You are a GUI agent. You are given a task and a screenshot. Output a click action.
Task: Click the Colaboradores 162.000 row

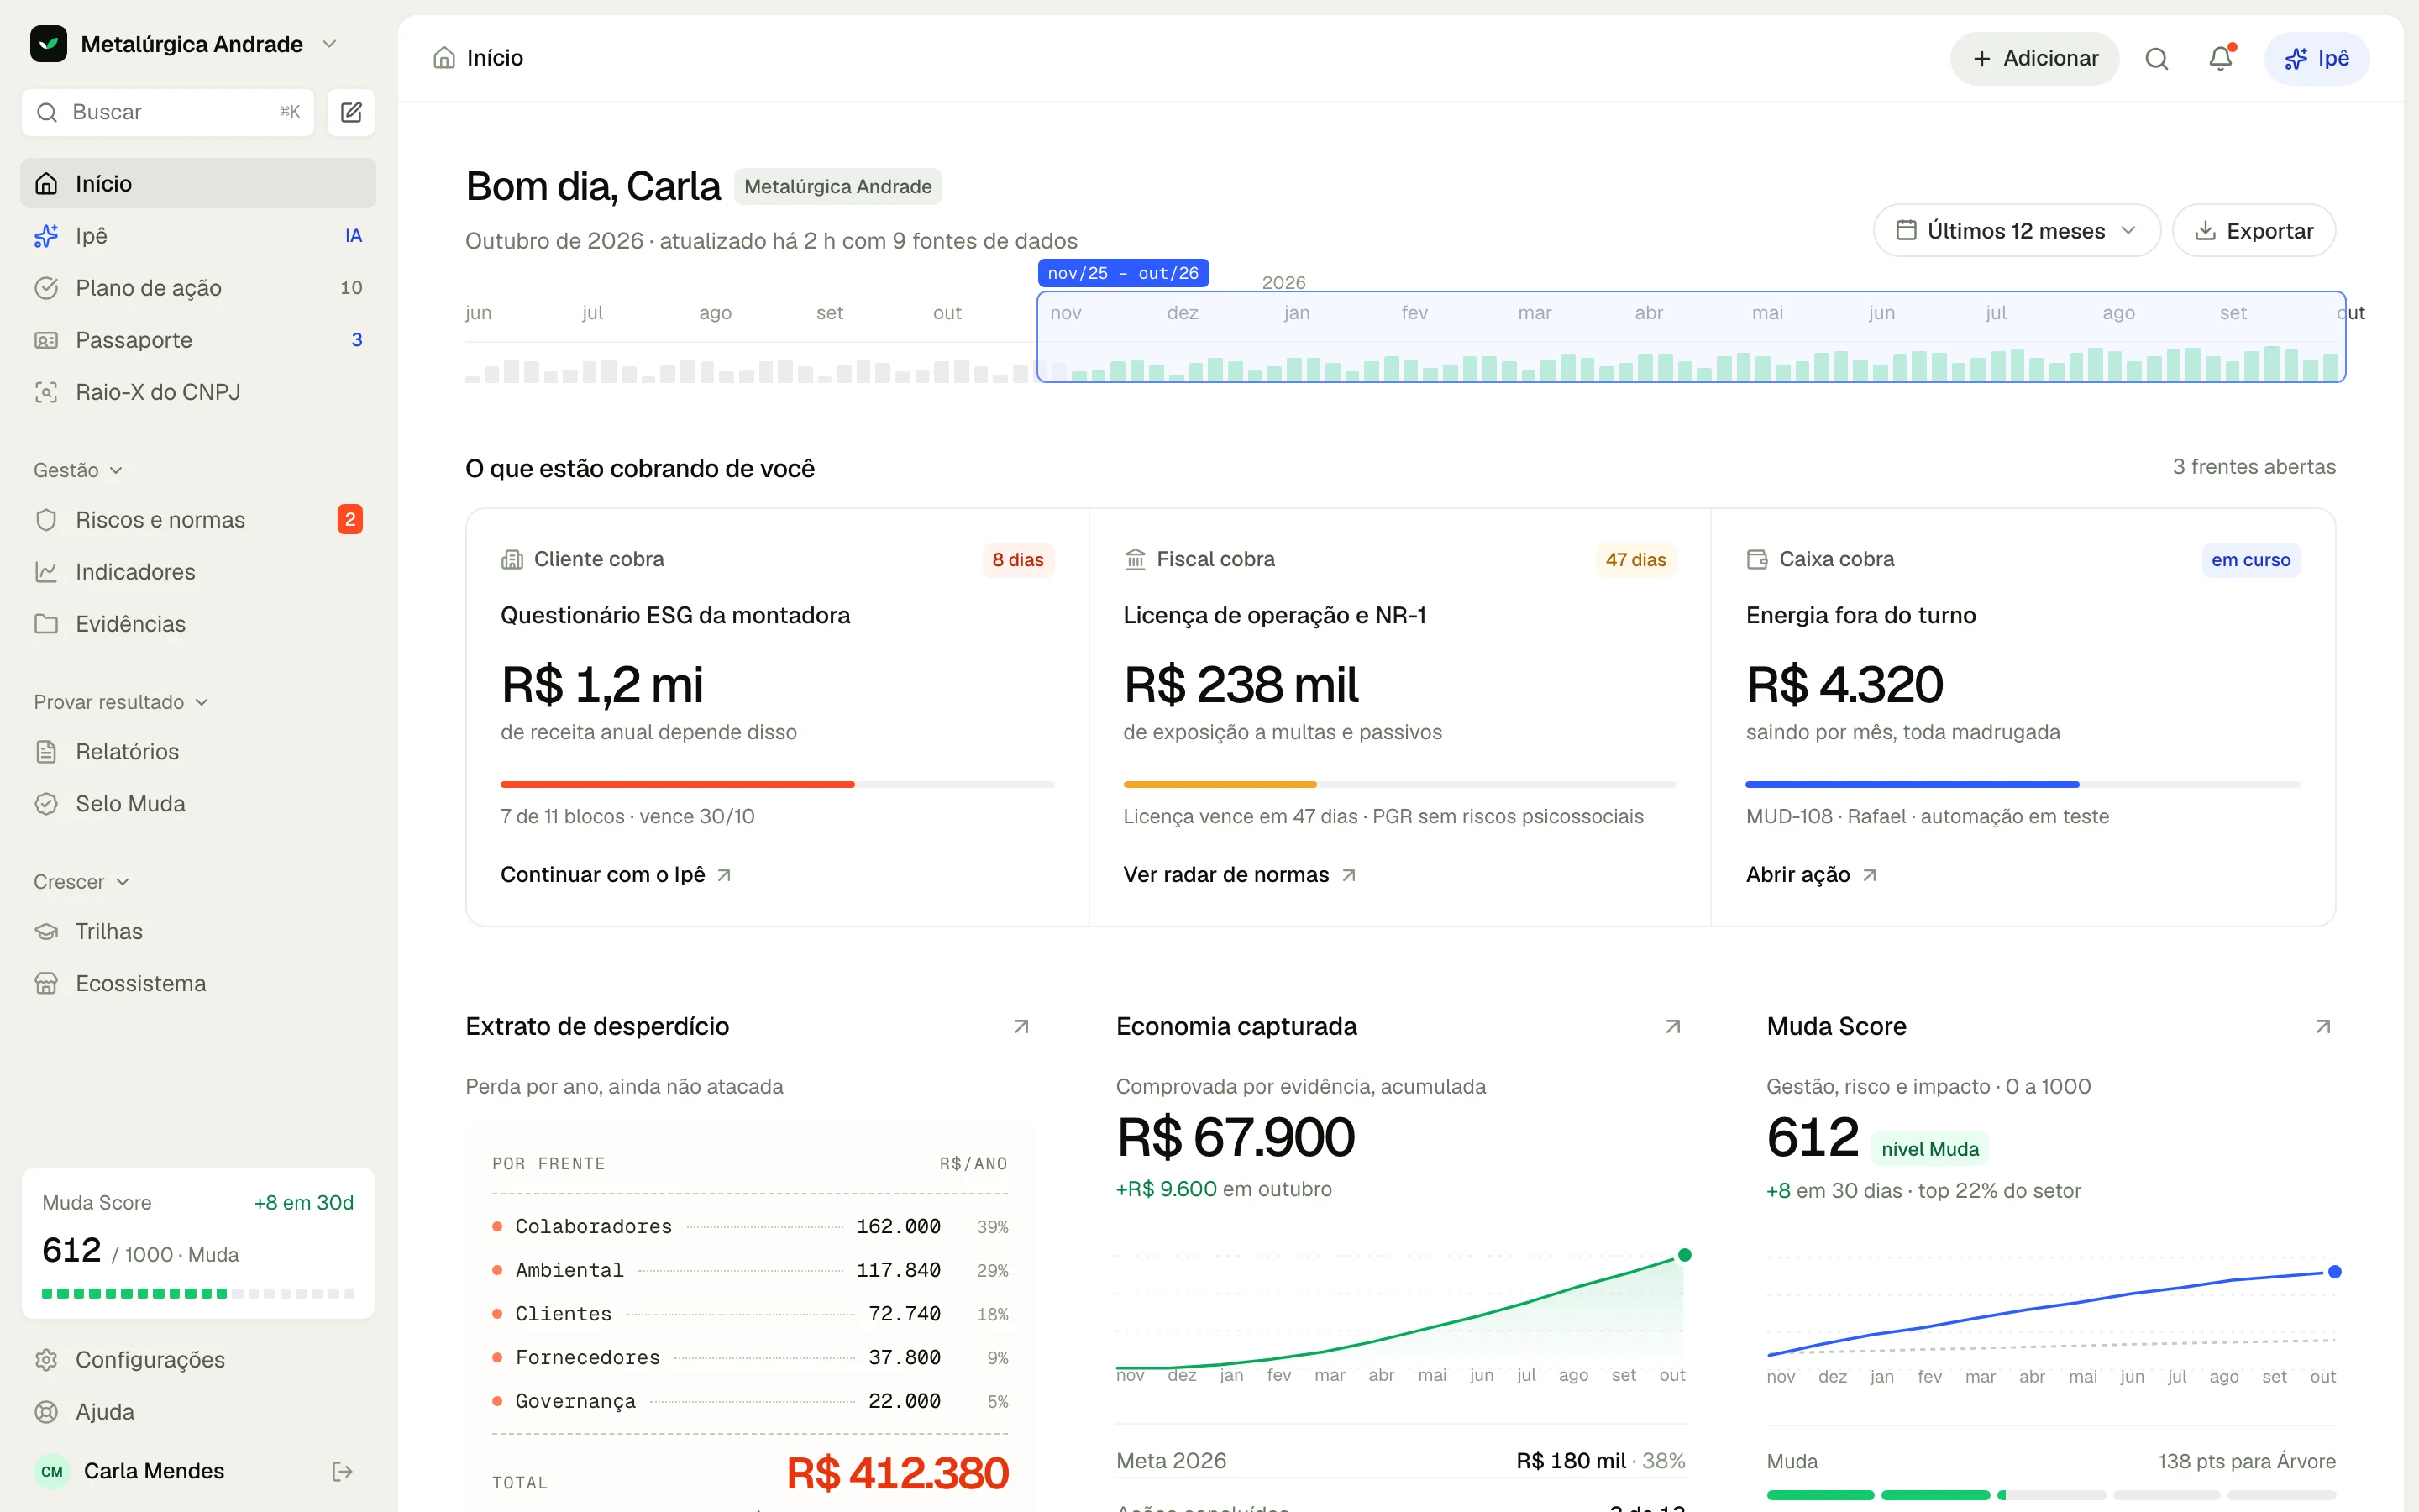click(x=750, y=1226)
